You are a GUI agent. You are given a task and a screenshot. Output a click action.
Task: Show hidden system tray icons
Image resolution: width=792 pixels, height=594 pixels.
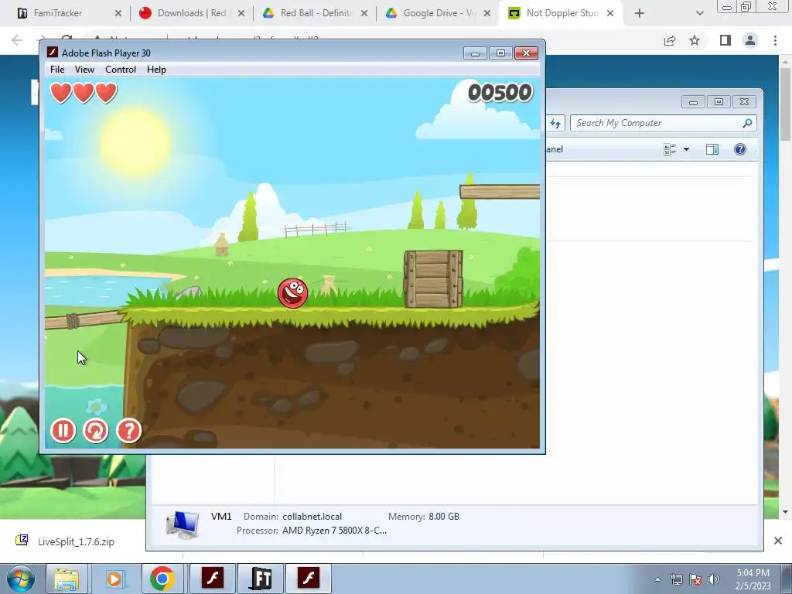pos(657,579)
